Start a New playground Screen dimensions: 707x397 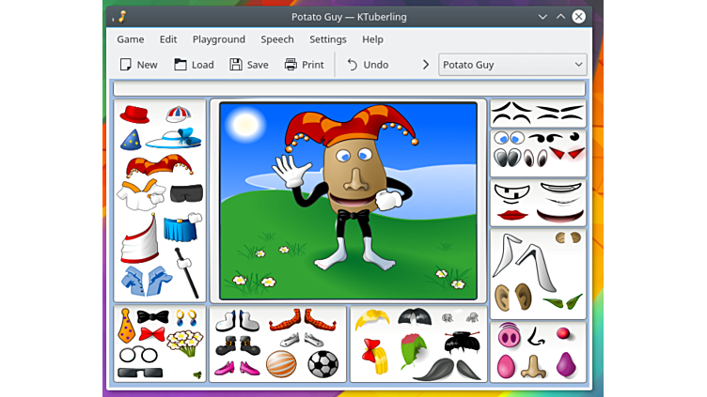138,65
